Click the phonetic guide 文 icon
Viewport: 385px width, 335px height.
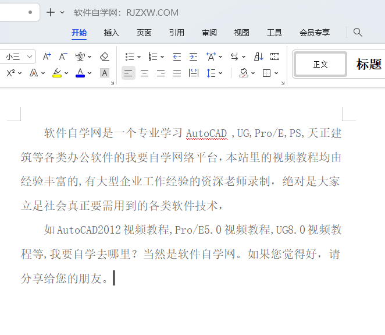tap(80, 57)
